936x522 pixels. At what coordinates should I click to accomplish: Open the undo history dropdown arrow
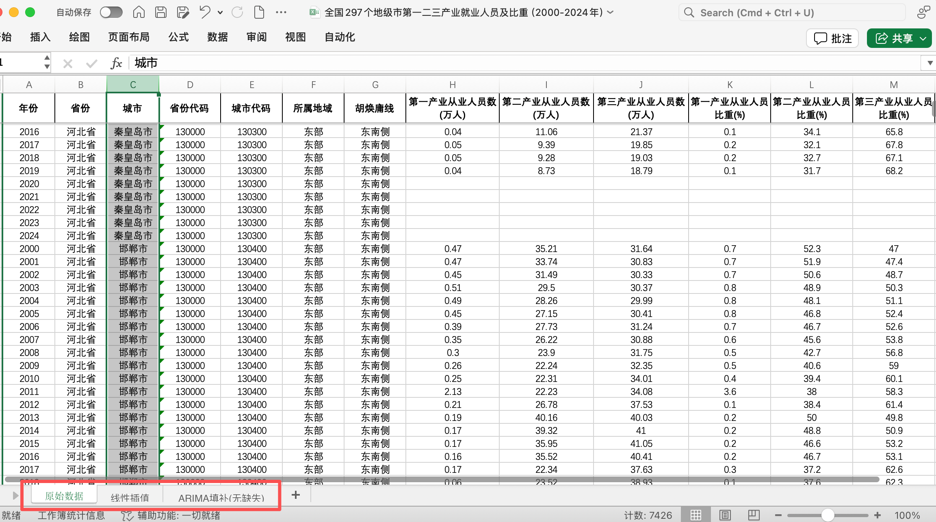pos(220,13)
